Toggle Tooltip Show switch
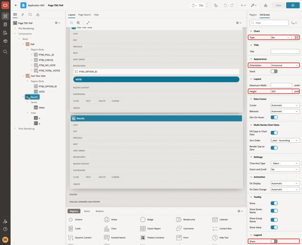Image resolution: width=302 pixels, height=245 pixels. click(274, 203)
